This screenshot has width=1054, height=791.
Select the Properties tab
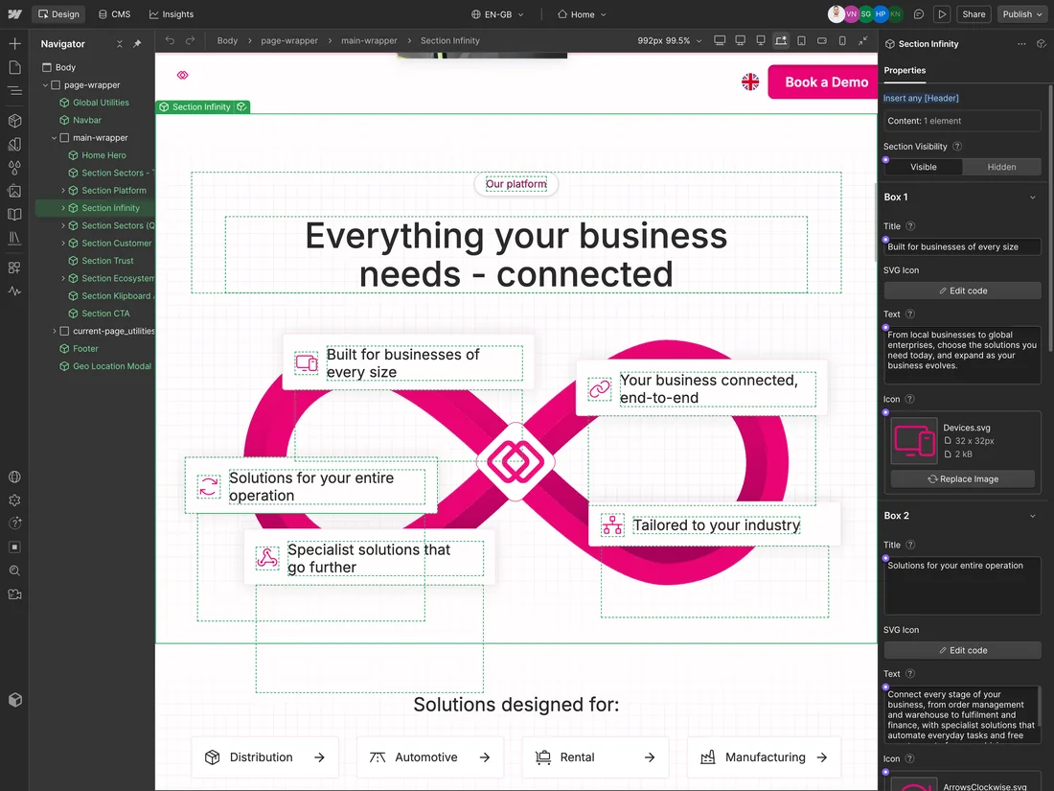[x=905, y=70]
